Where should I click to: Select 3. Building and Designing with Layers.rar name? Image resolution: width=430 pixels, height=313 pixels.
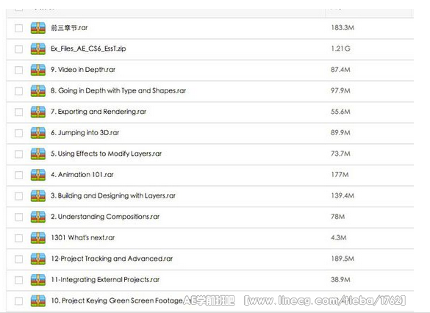tap(113, 195)
